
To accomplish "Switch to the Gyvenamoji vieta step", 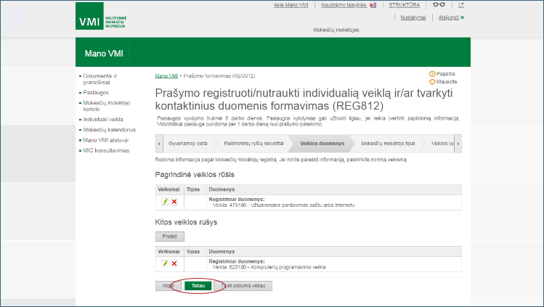I will coord(187,144).
